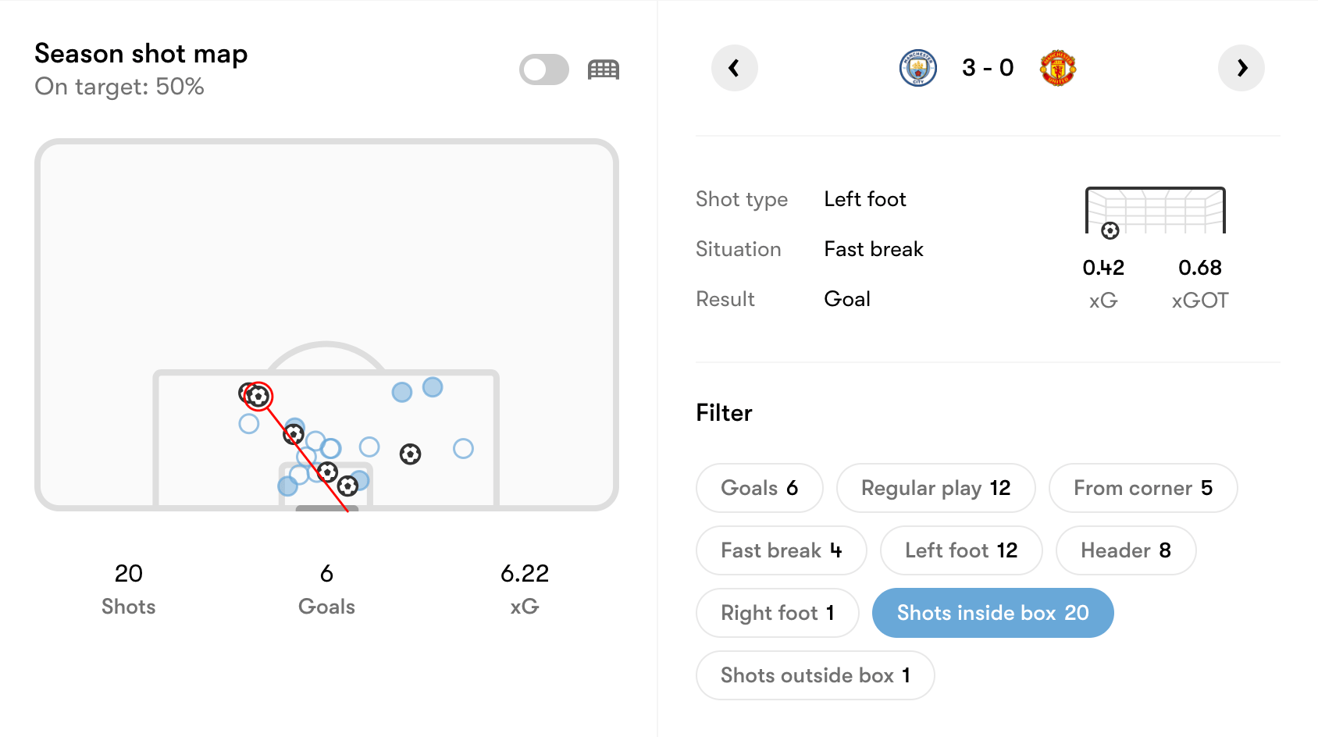Filter by Goals 6
Viewport: 1318px width, 737px height.
pos(759,488)
